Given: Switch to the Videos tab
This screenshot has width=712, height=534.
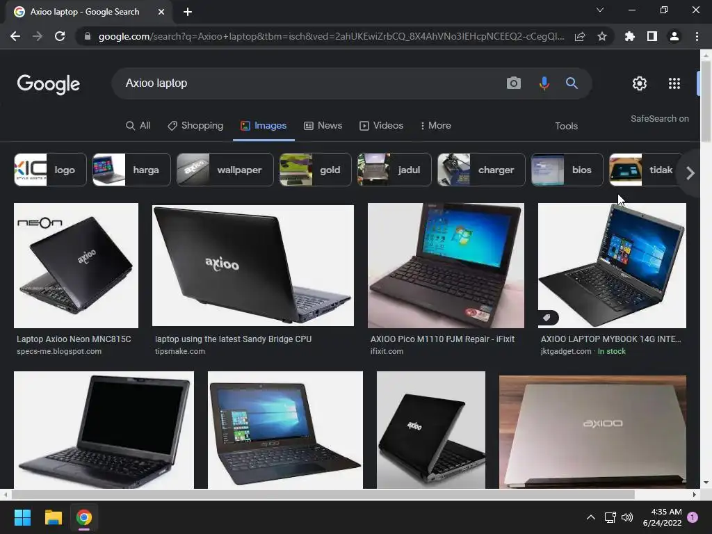Looking at the screenshot, I should point(382,126).
